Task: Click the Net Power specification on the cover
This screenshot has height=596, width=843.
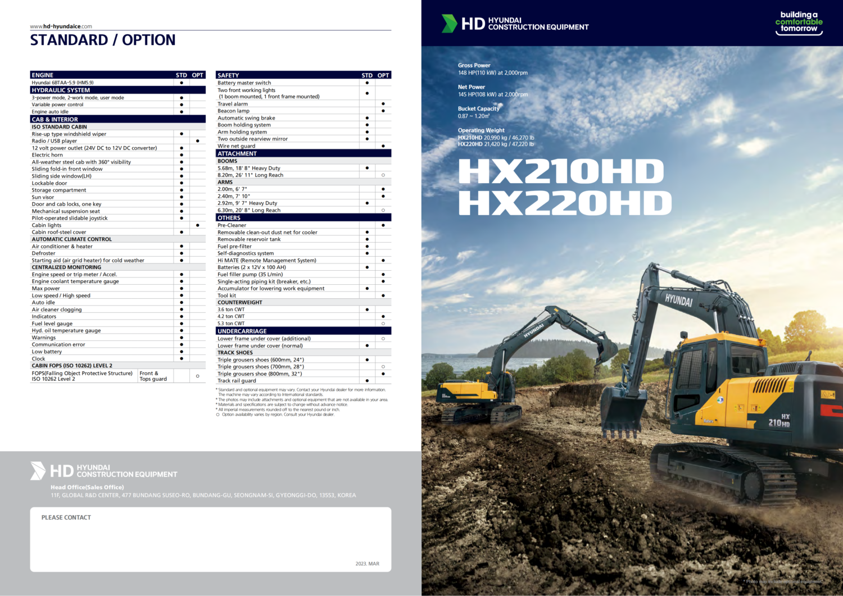Action: [493, 90]
